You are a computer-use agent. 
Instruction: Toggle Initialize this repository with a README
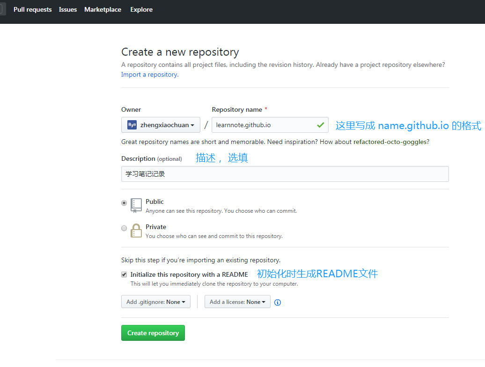tap(124, 274)
